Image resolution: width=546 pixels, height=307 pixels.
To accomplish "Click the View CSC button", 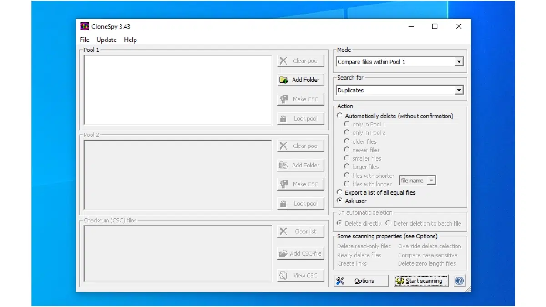I will [301, 275].
